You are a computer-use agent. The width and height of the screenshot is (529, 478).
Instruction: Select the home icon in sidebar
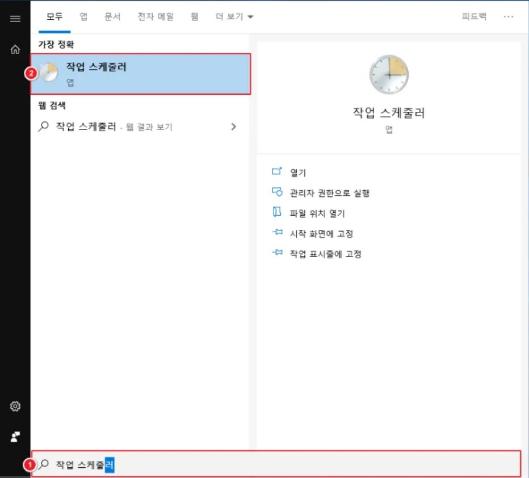[15, 50]
